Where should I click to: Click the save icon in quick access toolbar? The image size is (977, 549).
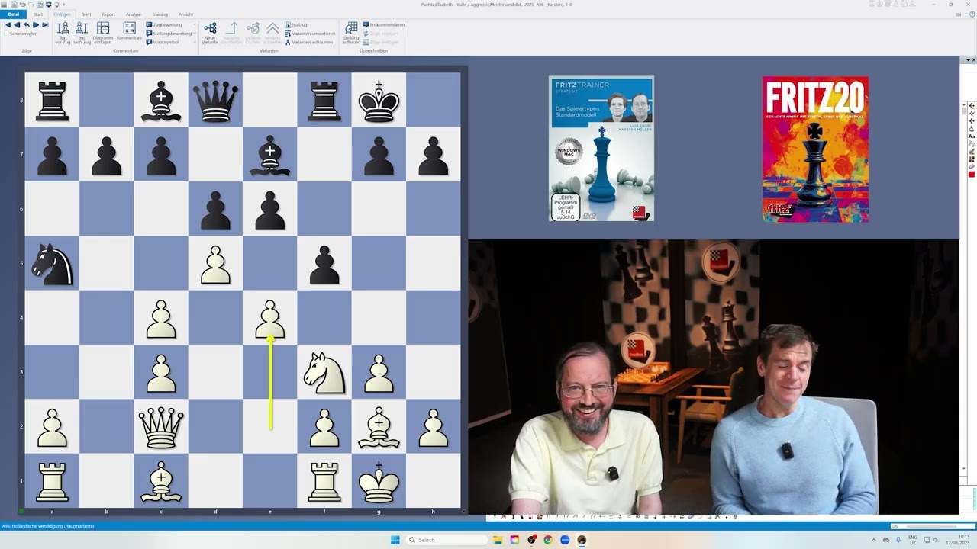tap(14, 4)
